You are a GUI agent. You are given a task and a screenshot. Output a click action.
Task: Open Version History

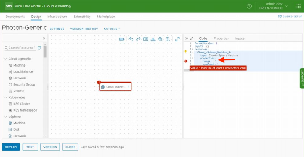tap(84, 29)
